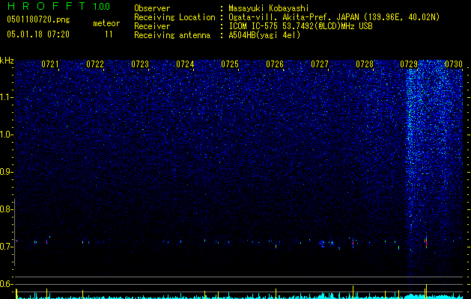Click the version number 1.0.0
The image size is (471, 299).
pos(102,7)
